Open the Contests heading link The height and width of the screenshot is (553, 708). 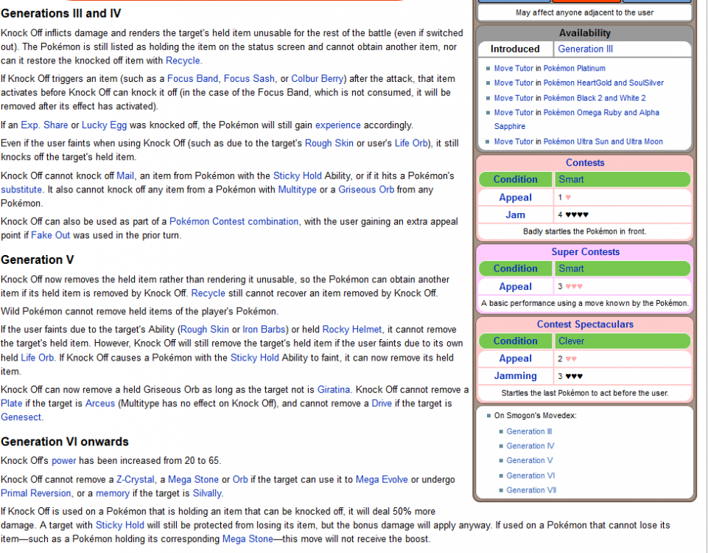pyautogui.click(x=585, y=163)
